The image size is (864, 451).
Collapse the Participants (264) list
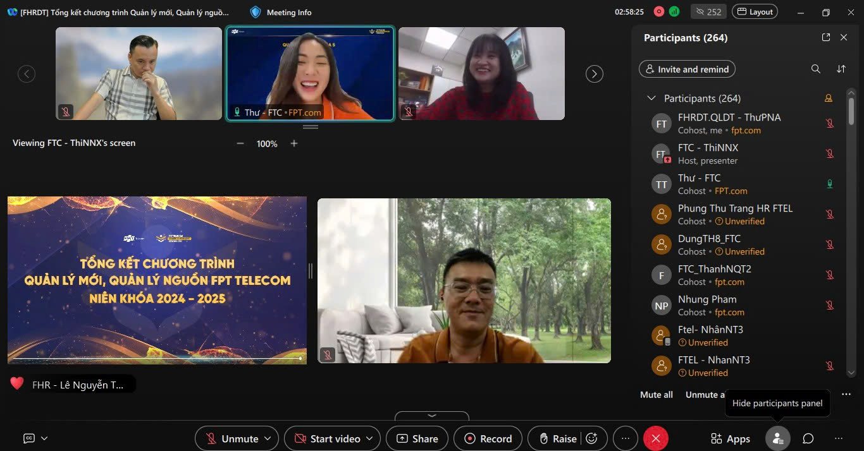point(651,99)
